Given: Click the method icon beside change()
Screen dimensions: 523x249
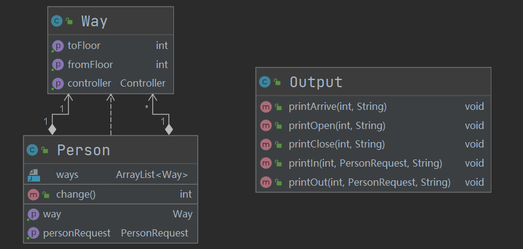Looking at the screenshot, I should (x=33, y=194).
